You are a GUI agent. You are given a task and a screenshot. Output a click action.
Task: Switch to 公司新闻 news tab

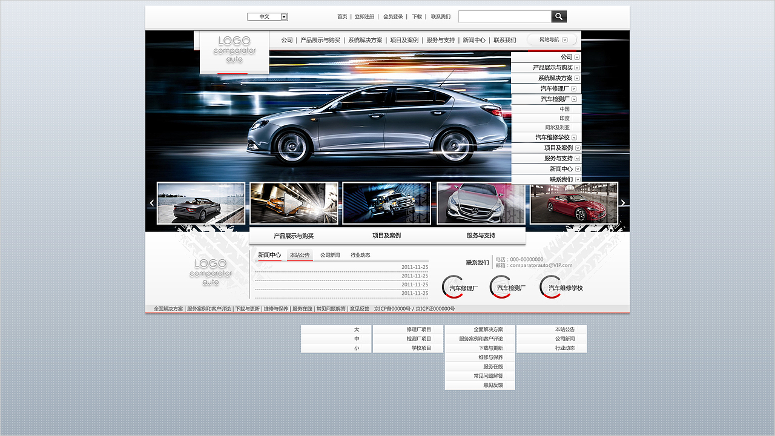point(330,256)
